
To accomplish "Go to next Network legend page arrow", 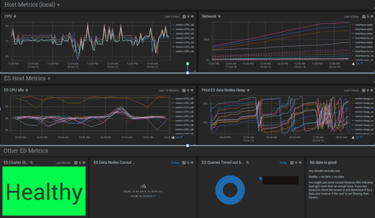I will click(x=361, y=64).
